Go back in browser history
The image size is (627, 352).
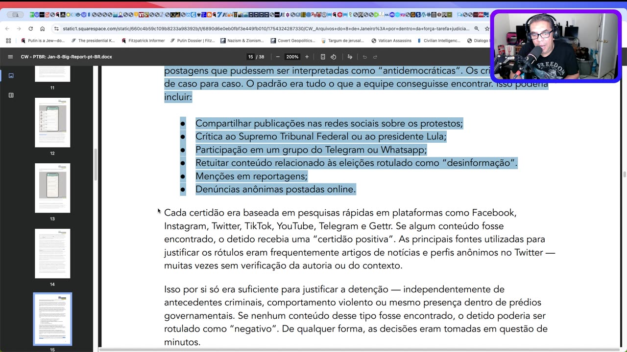8,28
